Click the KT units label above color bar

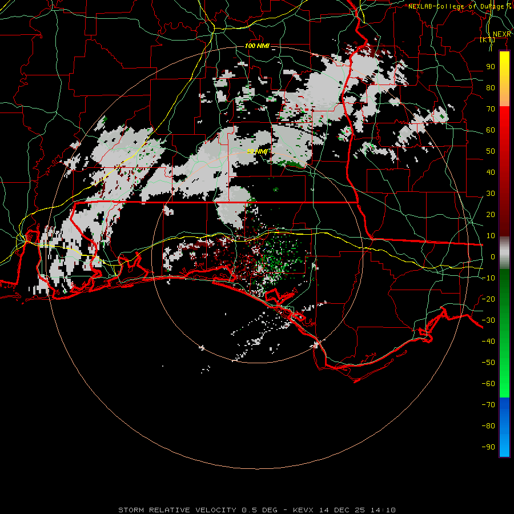pyautogui.click(x=488, y=39)
